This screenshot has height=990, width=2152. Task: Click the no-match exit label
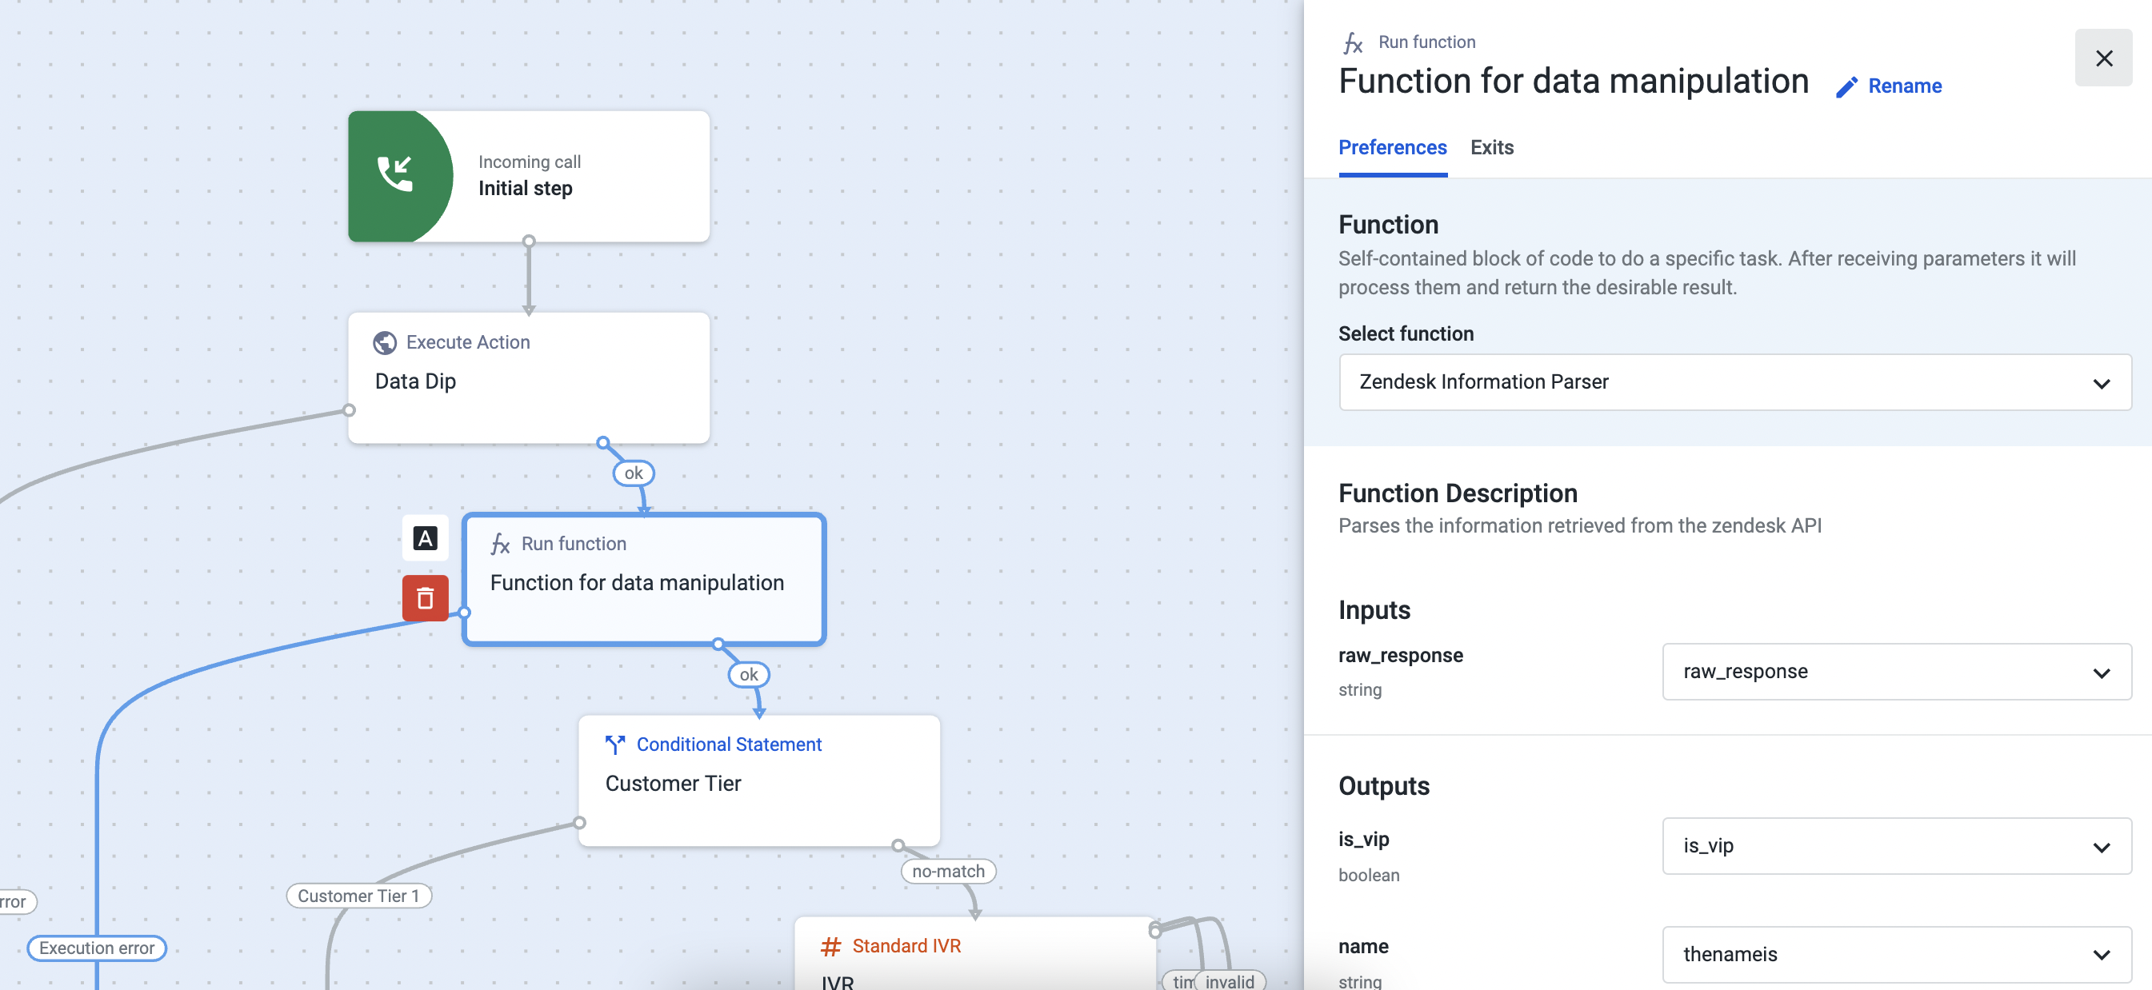[x=947, y=871]
